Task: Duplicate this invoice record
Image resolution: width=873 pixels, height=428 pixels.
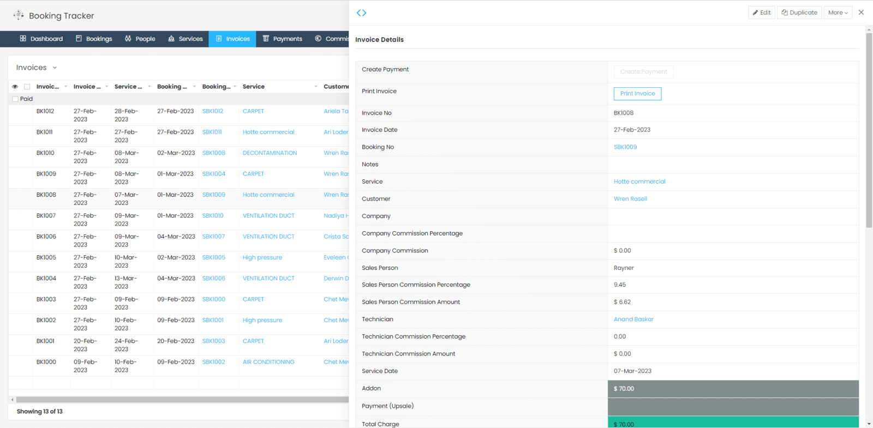Action: pyautogui.click(x=799, y=13)
